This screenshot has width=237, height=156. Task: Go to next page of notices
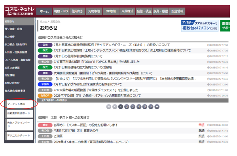151,107
